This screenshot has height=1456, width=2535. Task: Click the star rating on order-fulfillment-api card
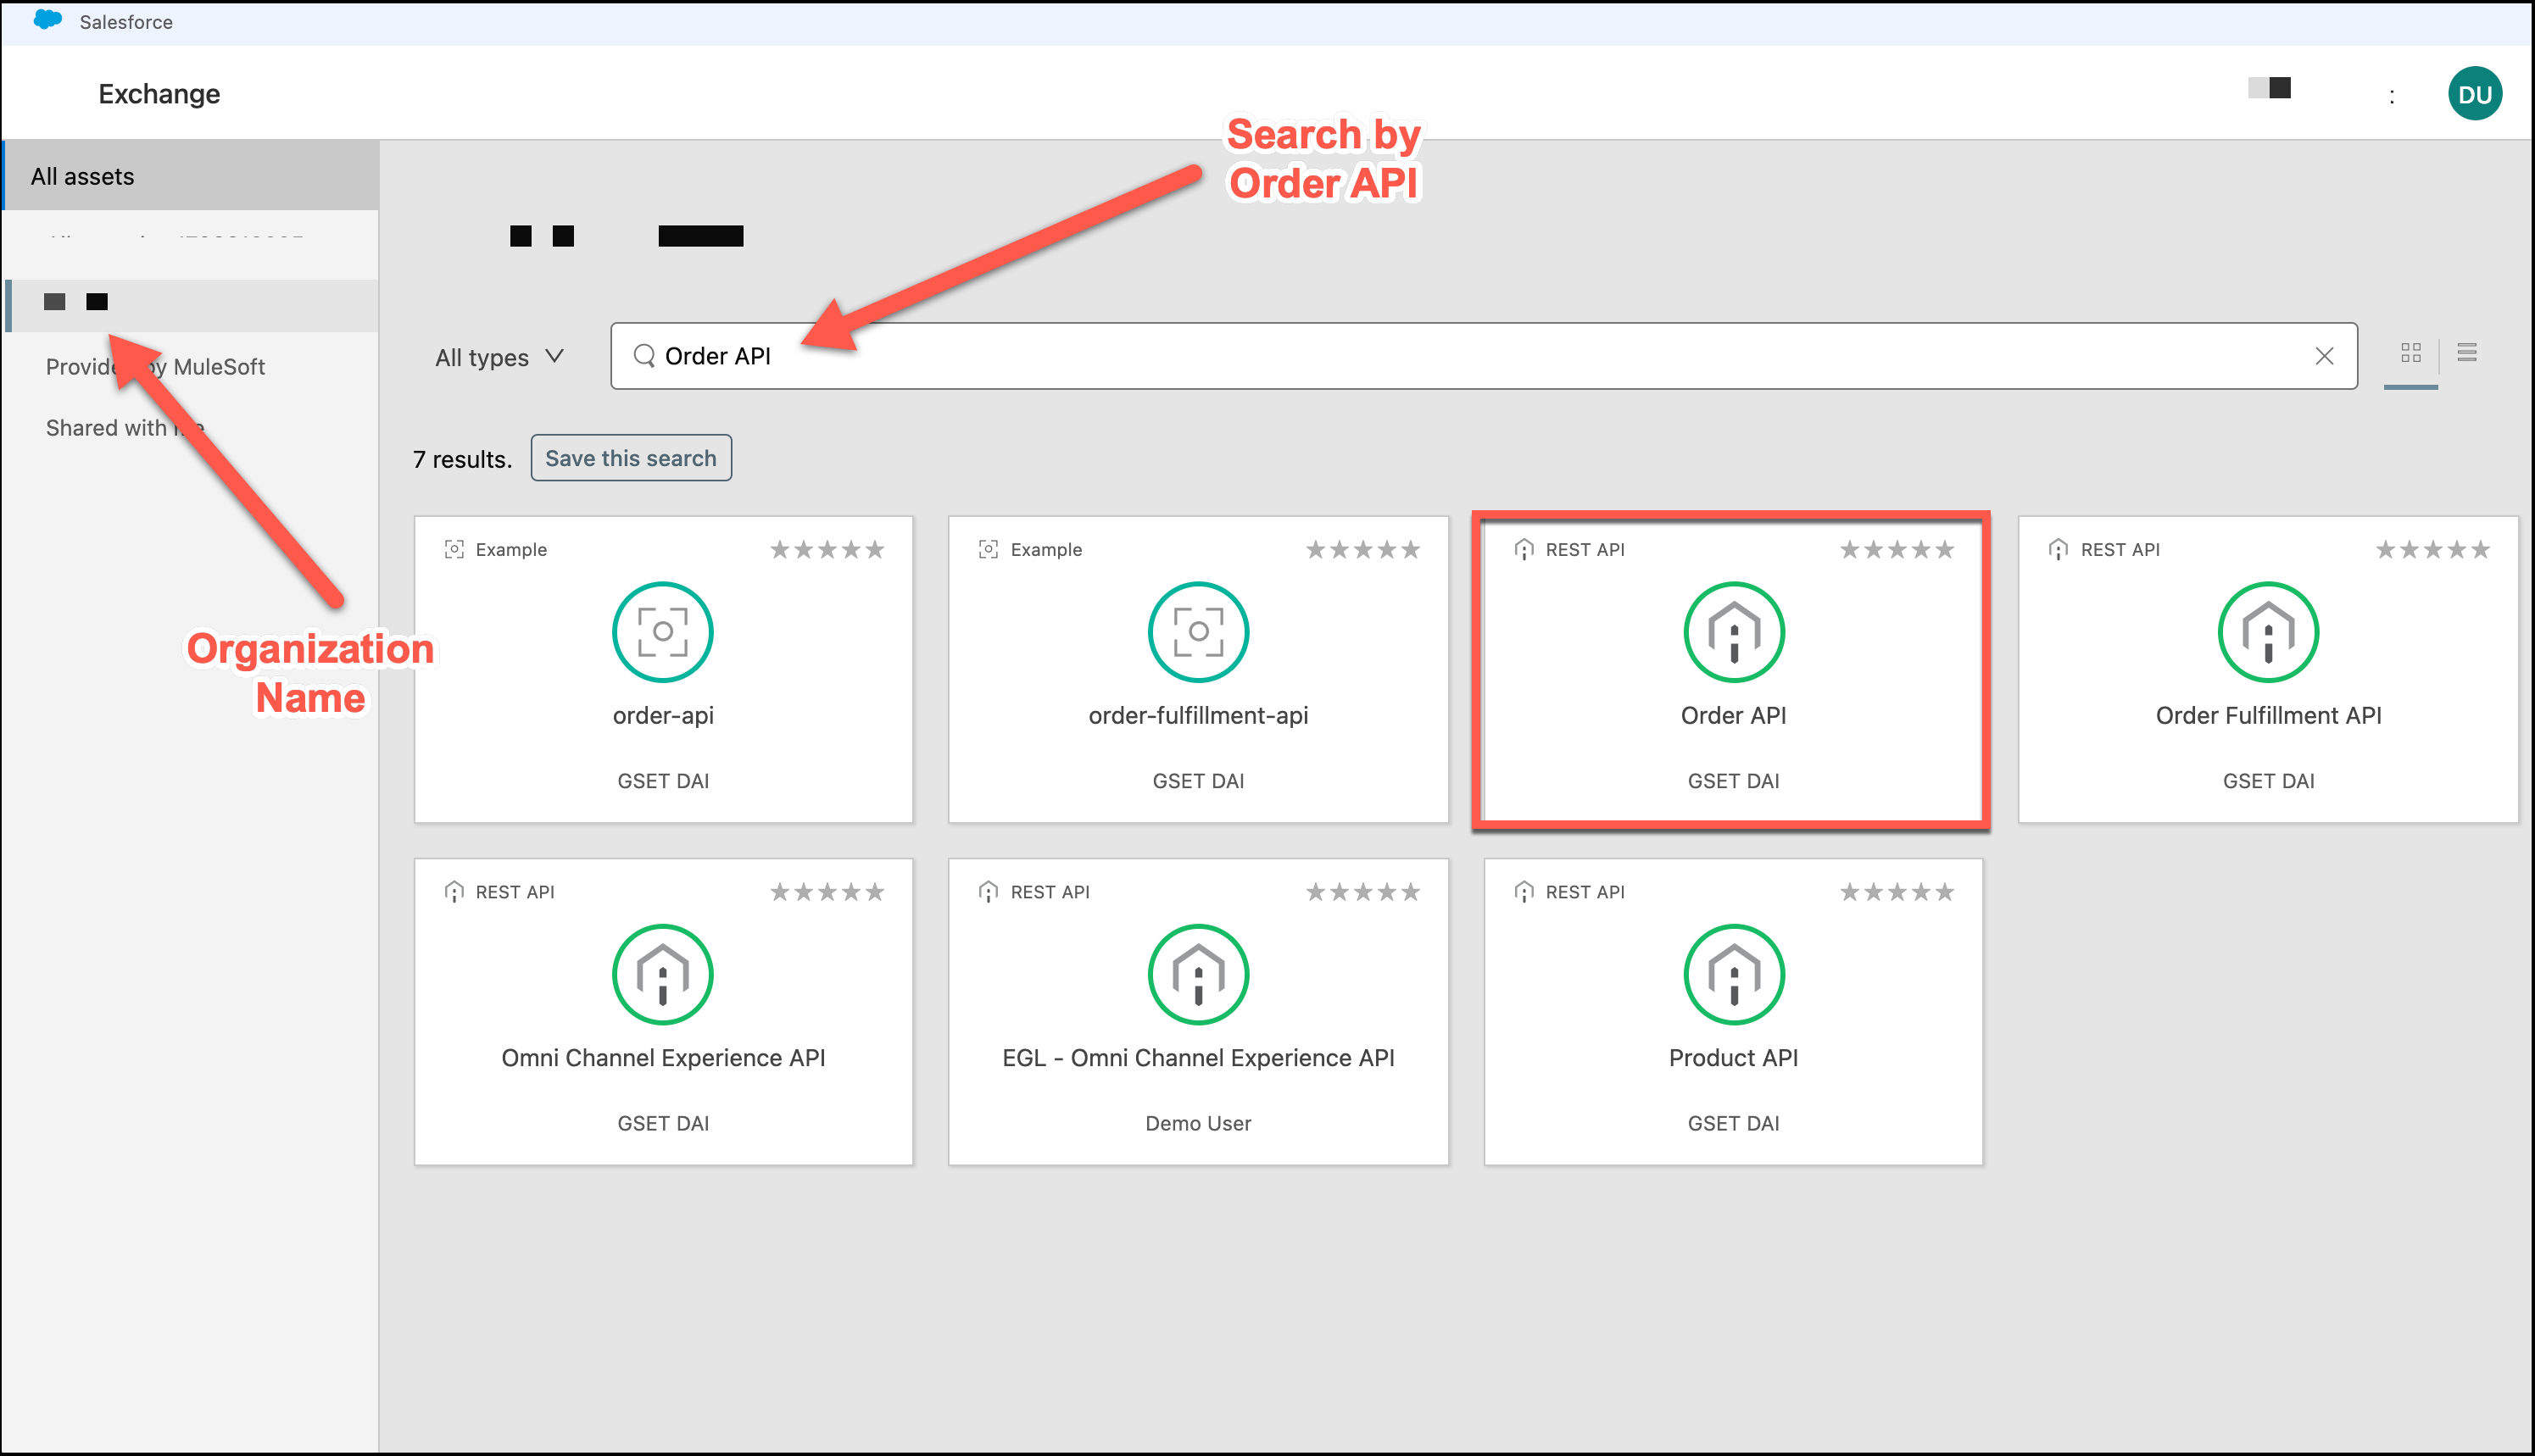pyautogui.click(x=1362, y=549)
